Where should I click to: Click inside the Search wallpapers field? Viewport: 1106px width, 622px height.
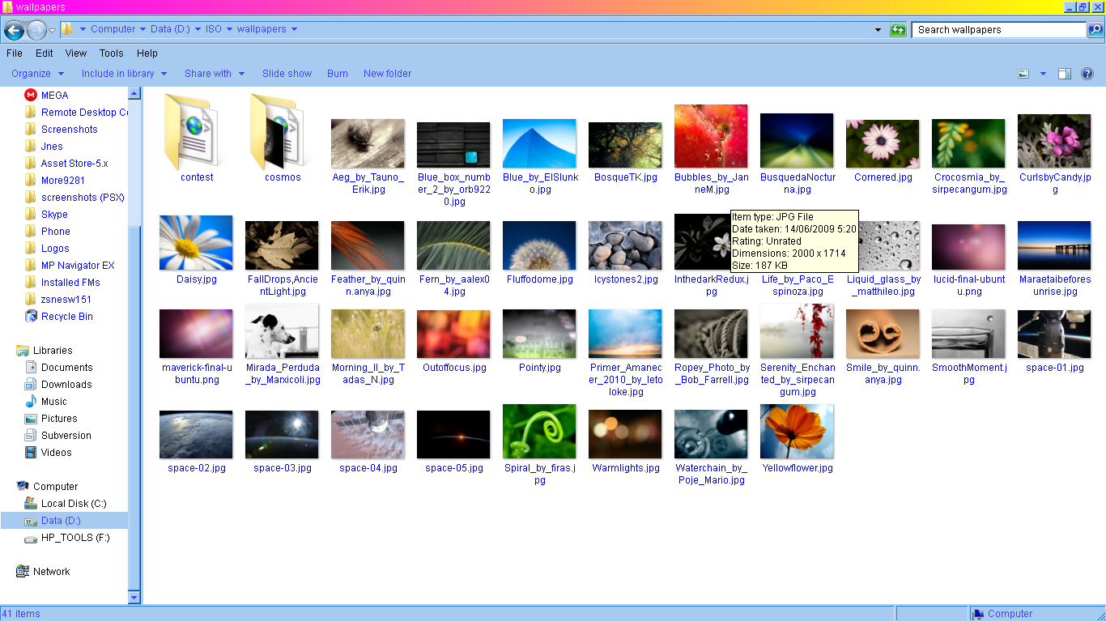(999, 30)
